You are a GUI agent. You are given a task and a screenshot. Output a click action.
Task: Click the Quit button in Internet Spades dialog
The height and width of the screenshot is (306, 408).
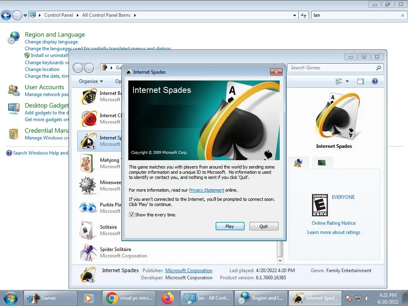[x=264, y=226]
